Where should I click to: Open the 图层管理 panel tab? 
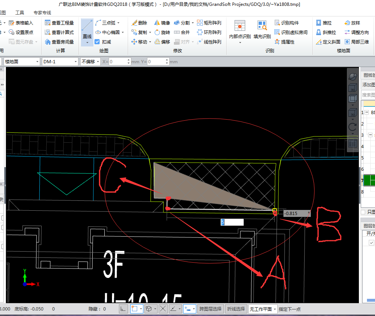point(369,226)
